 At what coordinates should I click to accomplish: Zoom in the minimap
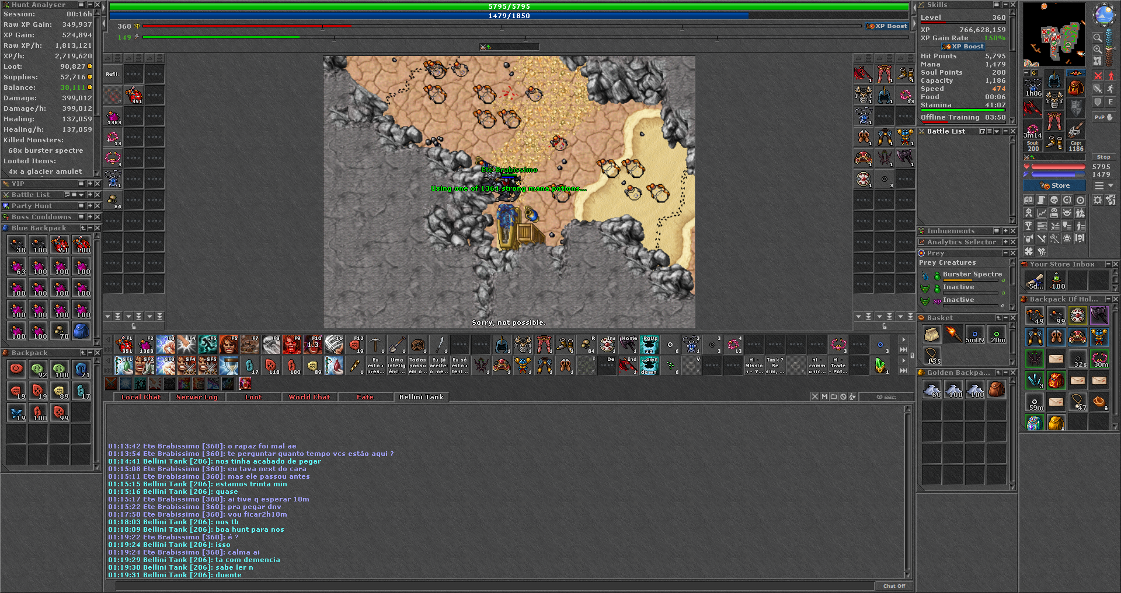[1098, 50]
